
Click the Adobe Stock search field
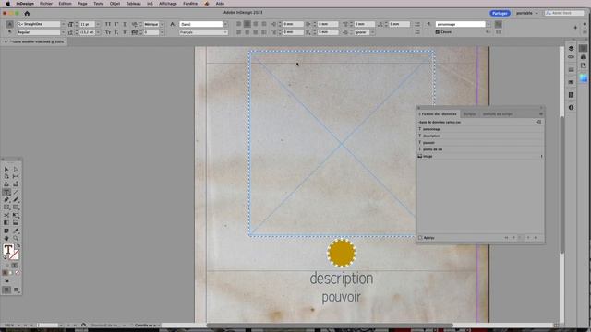pos(564,13)
